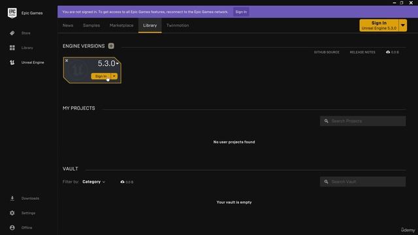The height and width of the screenshot is (235, 418).
Task: Open Settings gear in the sidebar
Action: pos(12,213)
